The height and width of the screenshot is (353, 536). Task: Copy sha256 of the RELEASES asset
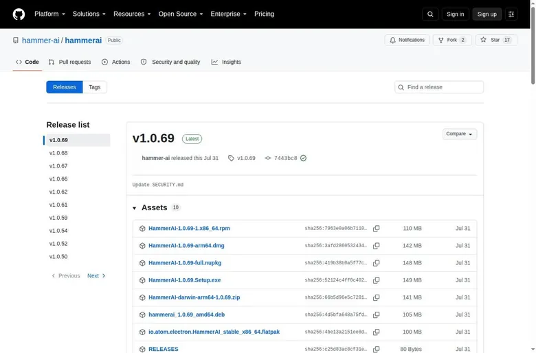376,349
